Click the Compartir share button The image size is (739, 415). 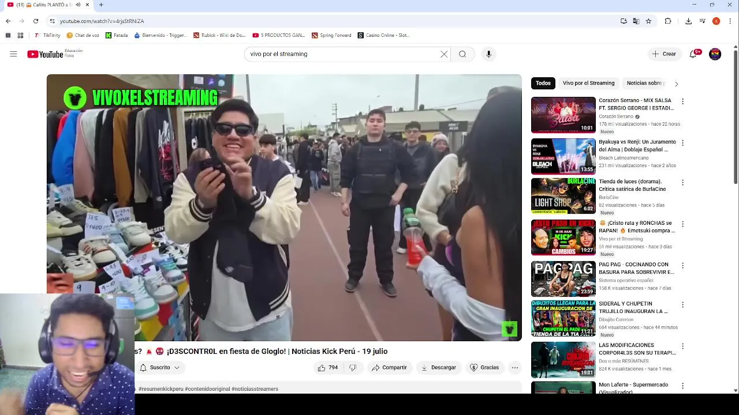389,368
